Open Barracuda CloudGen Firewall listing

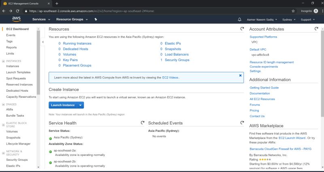[x=280, y=149]
